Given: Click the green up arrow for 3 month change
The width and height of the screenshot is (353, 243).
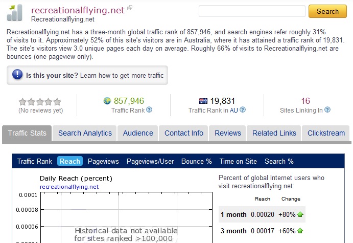Looking at the screenshot, I should (x=300, y=231).
